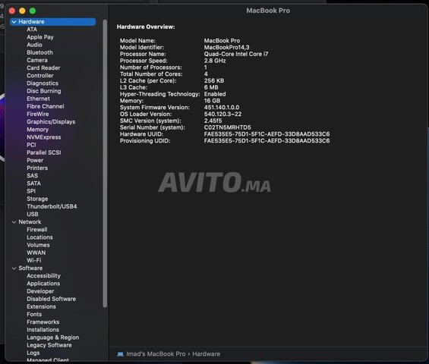
Task: Select the Software category label
Action: [x=30, y=268]
